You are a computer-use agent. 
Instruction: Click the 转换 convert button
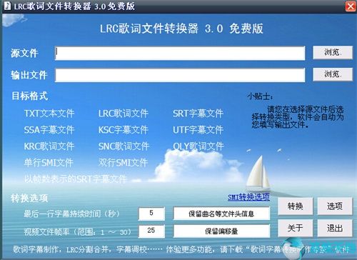click(296, 206)
